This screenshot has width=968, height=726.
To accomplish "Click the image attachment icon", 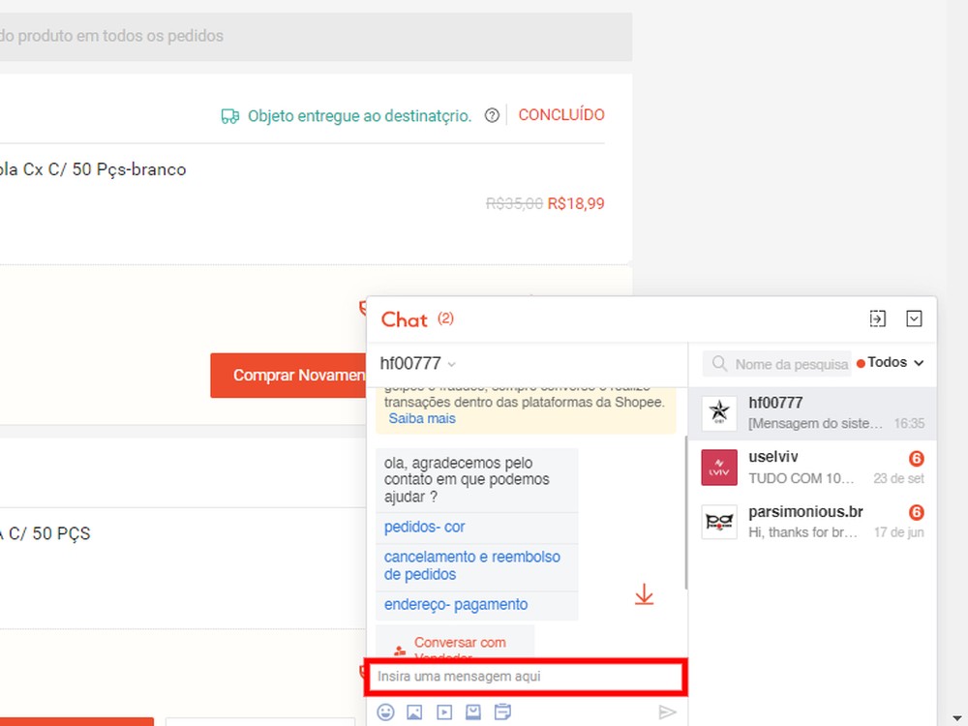I will click(x=415, y=711).
